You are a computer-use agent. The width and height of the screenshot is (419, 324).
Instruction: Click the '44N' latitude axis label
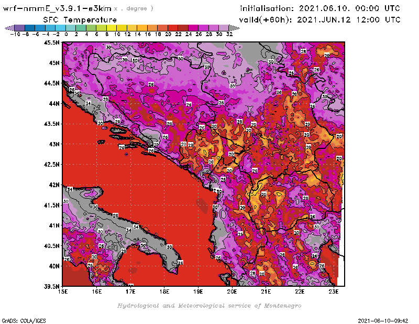pos(54,103)
